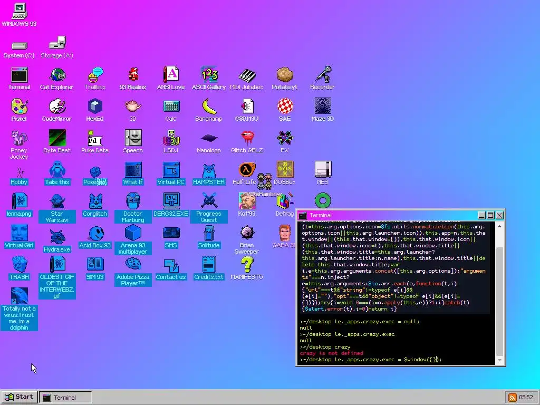Select the HexEd cube icon
Image resolution: width=540 pixels, height=405 pixels.
tap(95, 110)
